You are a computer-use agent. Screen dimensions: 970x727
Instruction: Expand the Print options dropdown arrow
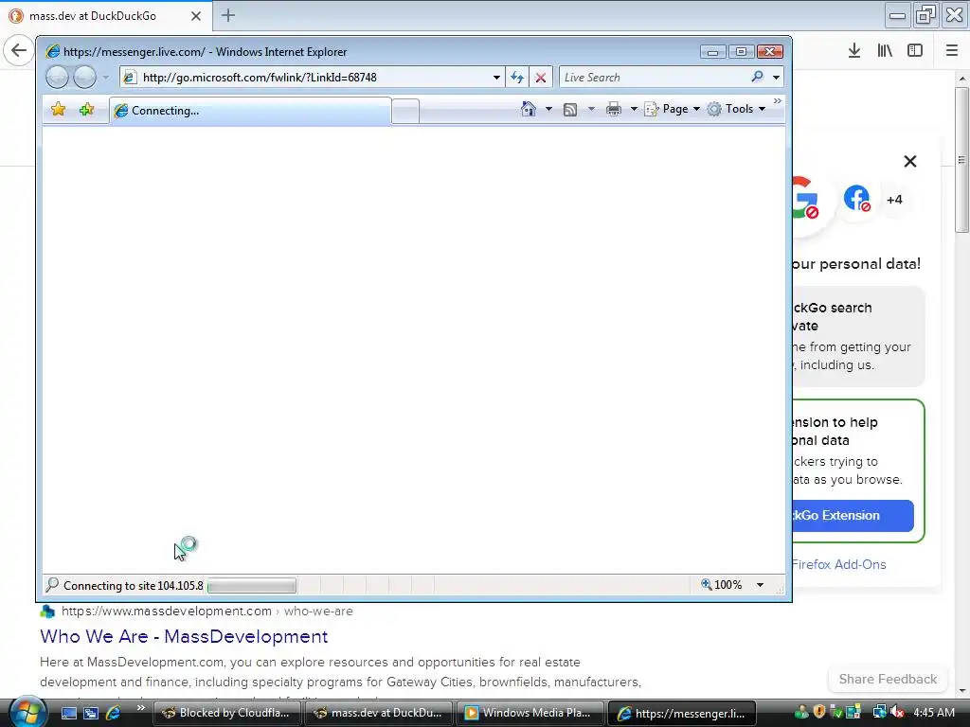(x=634, y=109)
